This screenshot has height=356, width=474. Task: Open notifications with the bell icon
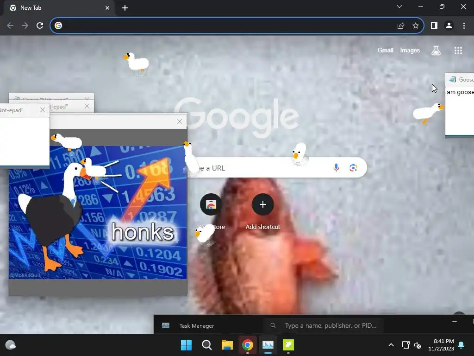click(462, 345)
